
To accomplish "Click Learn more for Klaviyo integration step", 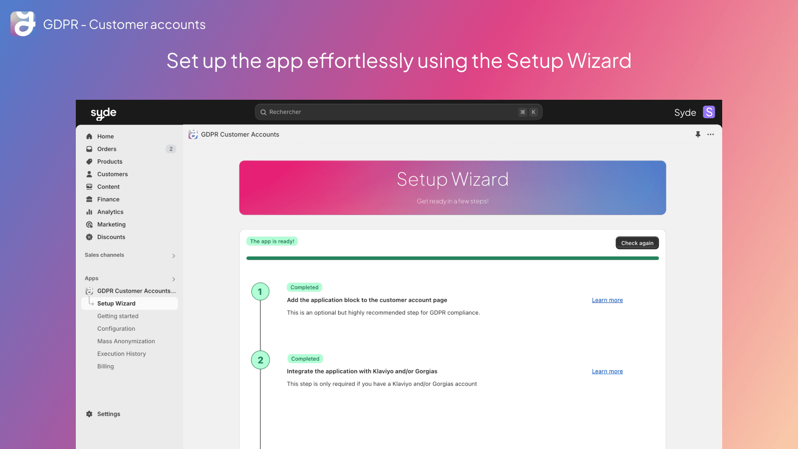I will pos(607,372).
